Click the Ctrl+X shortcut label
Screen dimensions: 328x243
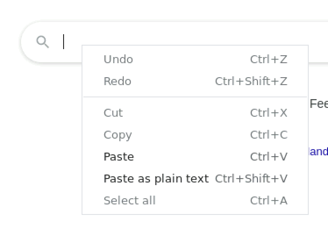tap(268, 113)
